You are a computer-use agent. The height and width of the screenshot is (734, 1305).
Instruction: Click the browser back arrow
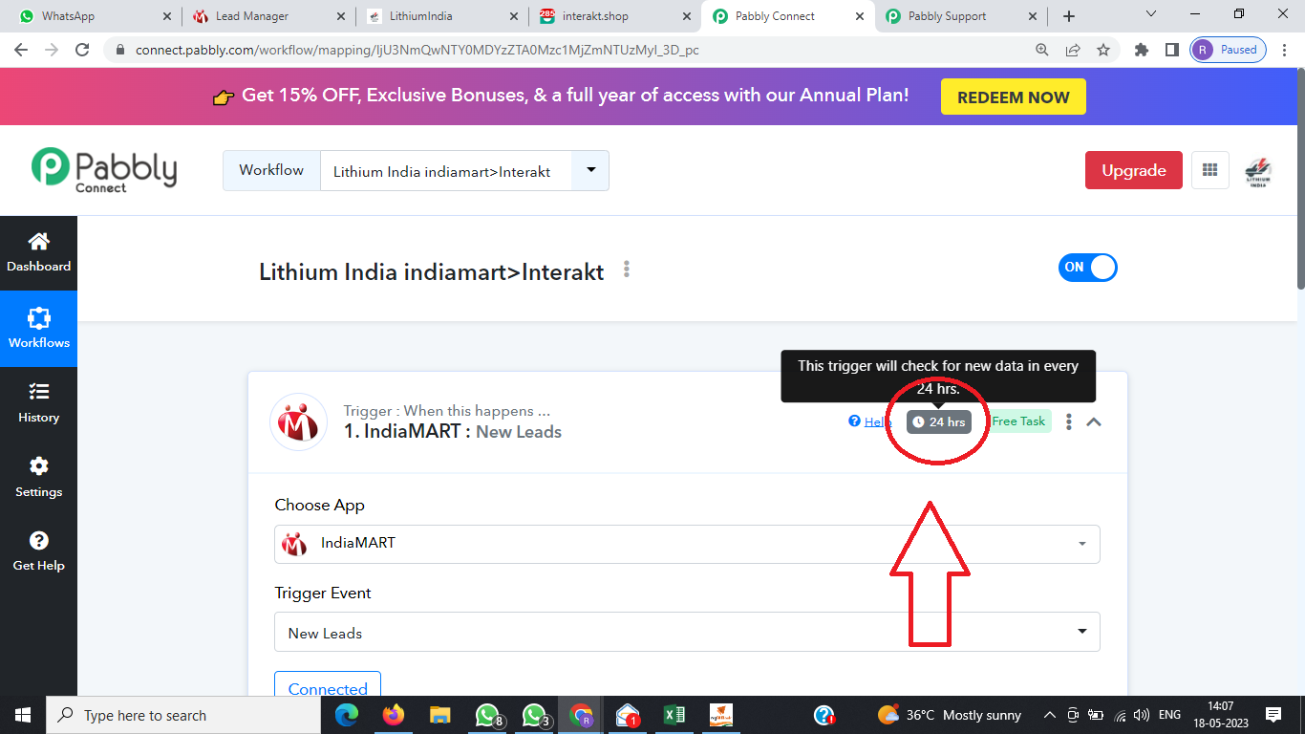[x=21, y=50]
